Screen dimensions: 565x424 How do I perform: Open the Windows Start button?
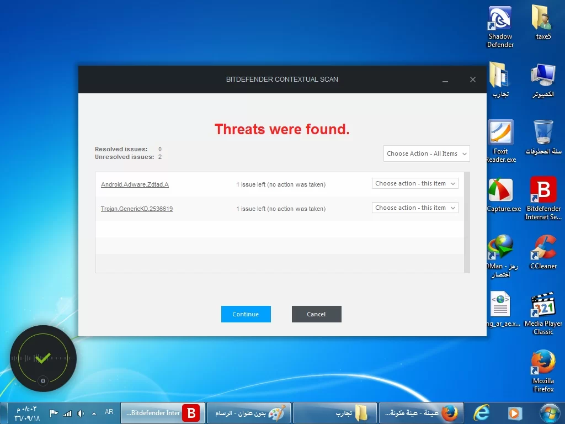pyautogui.click(x=550, y=413)
